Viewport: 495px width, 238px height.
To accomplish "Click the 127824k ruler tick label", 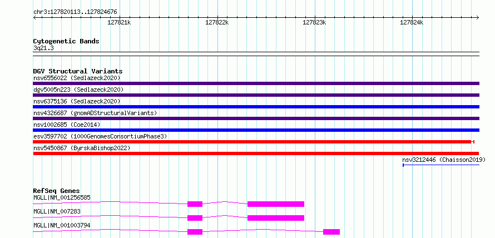I will click(412, 22).
